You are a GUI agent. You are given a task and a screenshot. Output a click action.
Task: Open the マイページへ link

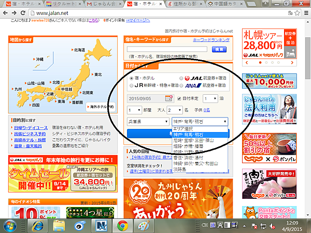tap(138, 20)
